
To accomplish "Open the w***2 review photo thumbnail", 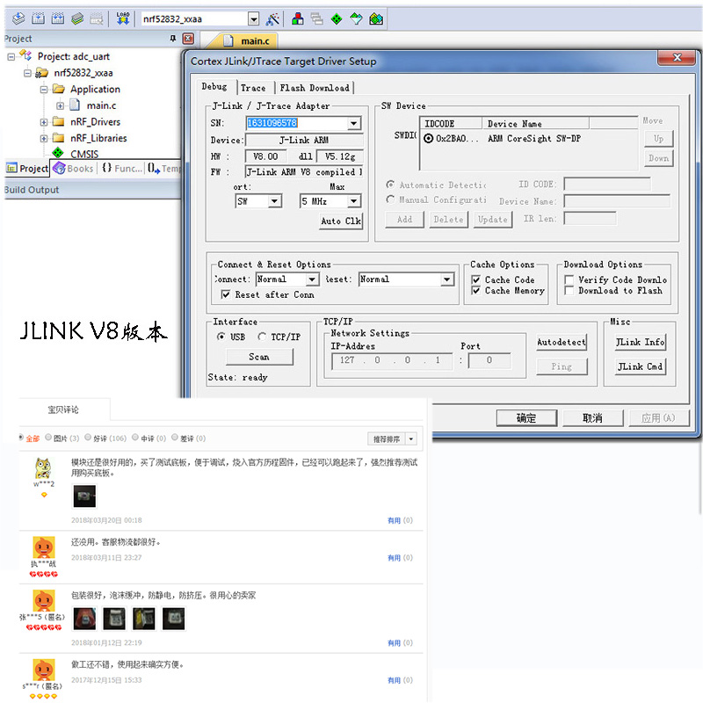I will 83,496.
